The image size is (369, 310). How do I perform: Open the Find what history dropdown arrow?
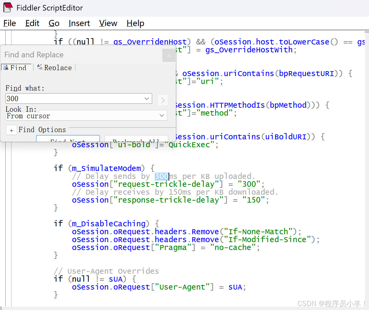tap(147, 99)
